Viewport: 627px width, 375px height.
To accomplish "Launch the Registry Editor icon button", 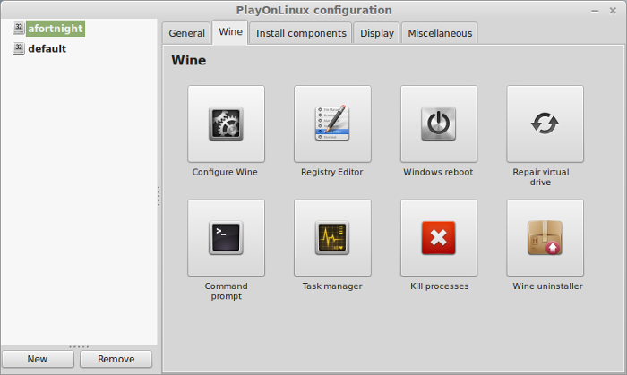I will coord(332,124).
